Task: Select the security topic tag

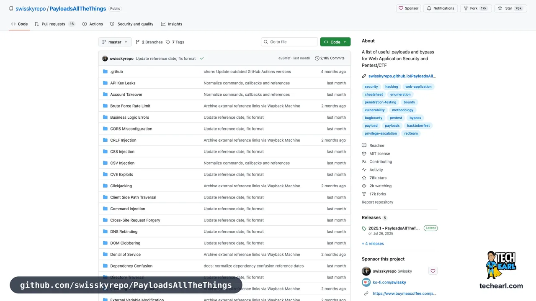Action: coord(371,87)
